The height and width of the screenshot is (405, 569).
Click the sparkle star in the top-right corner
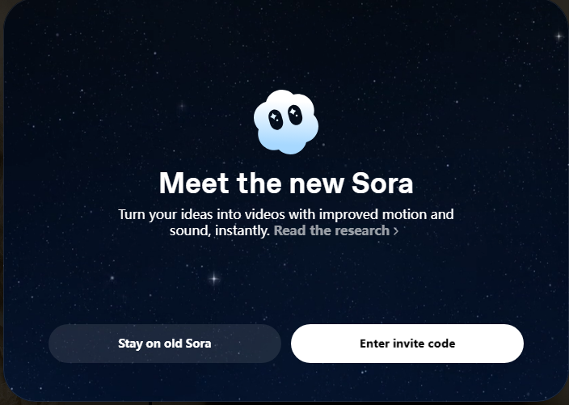point(558,36)
